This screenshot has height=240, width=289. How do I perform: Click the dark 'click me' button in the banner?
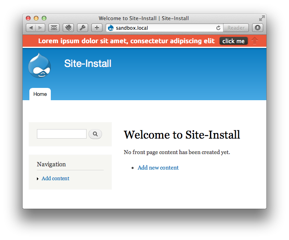233,41
